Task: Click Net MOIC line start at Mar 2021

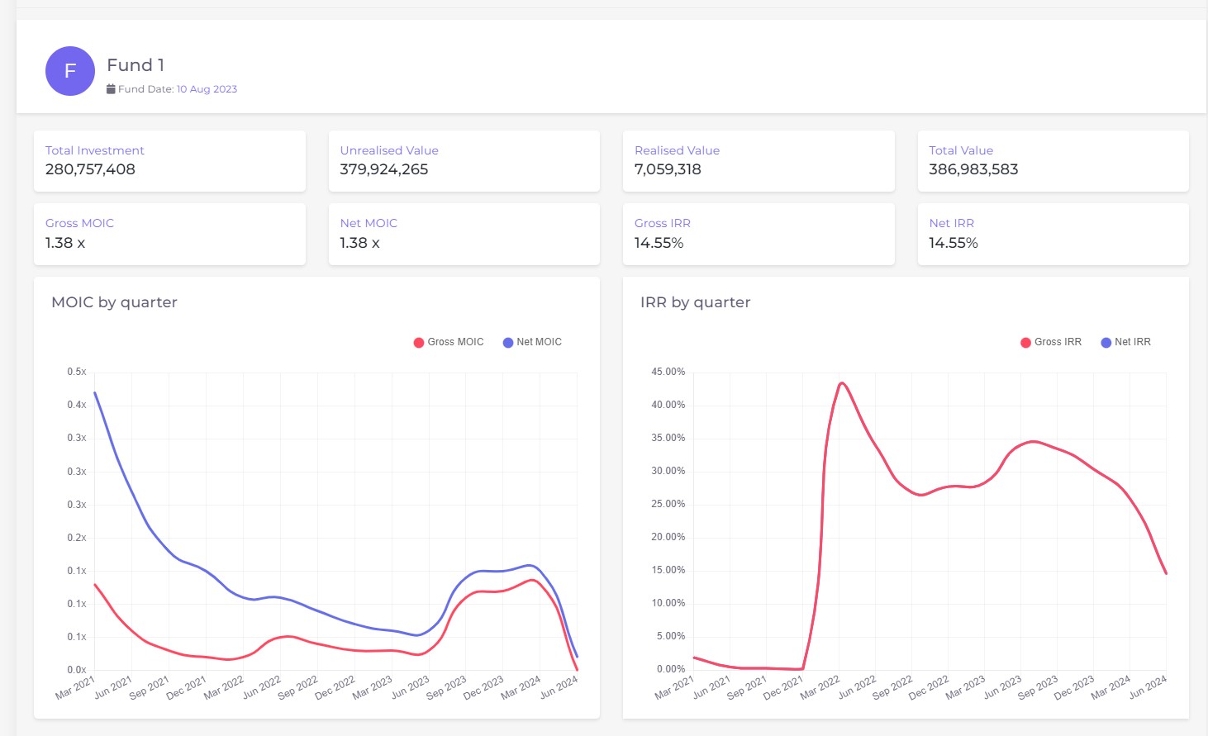Action: (x=95, y=393)
